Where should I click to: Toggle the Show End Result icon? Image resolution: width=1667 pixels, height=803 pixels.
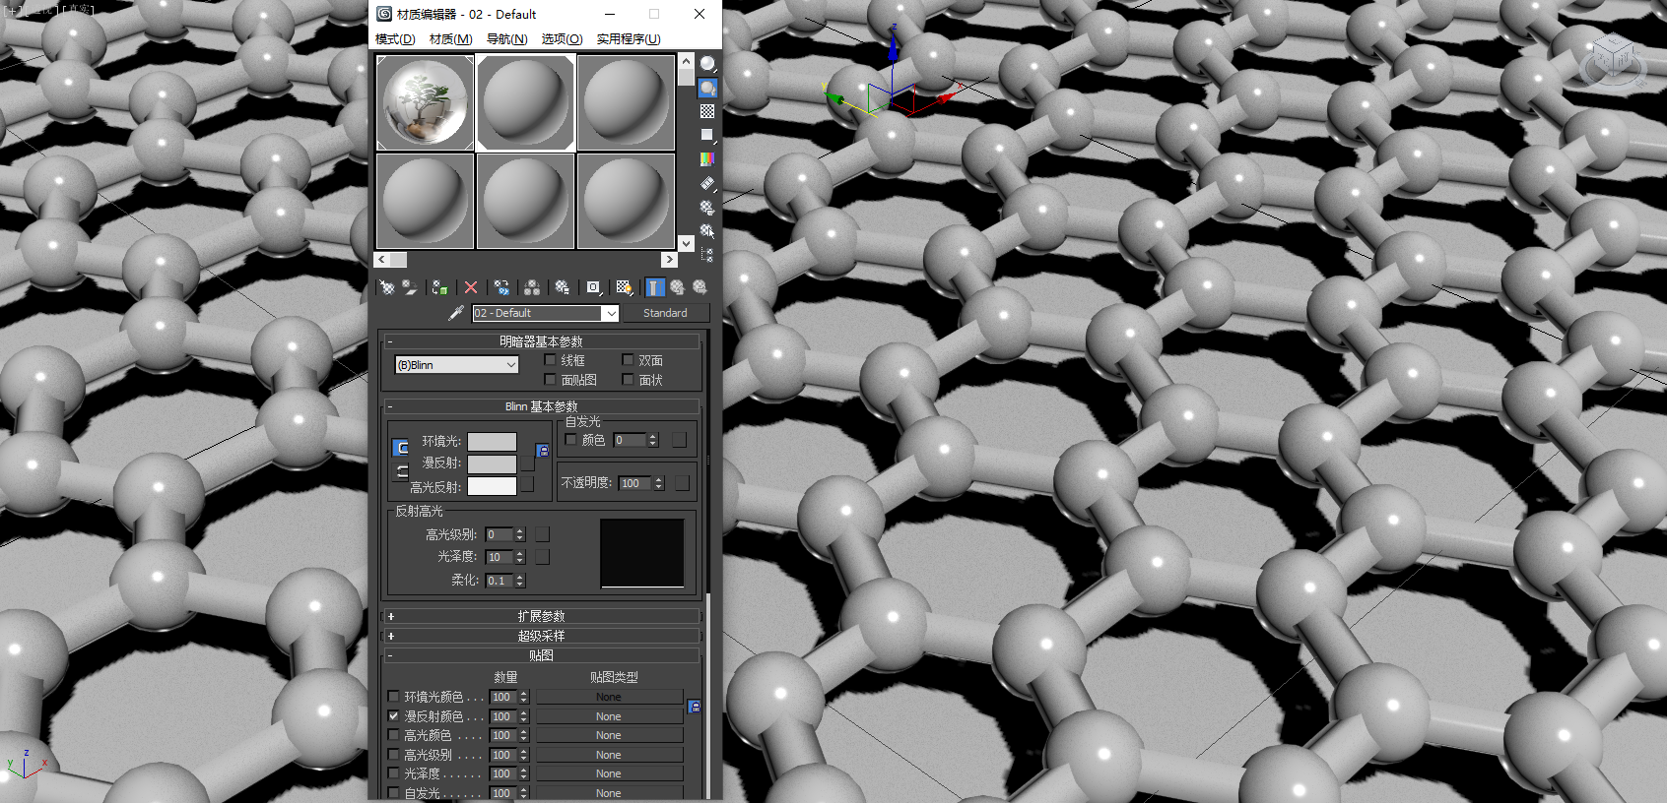point(655,287)
